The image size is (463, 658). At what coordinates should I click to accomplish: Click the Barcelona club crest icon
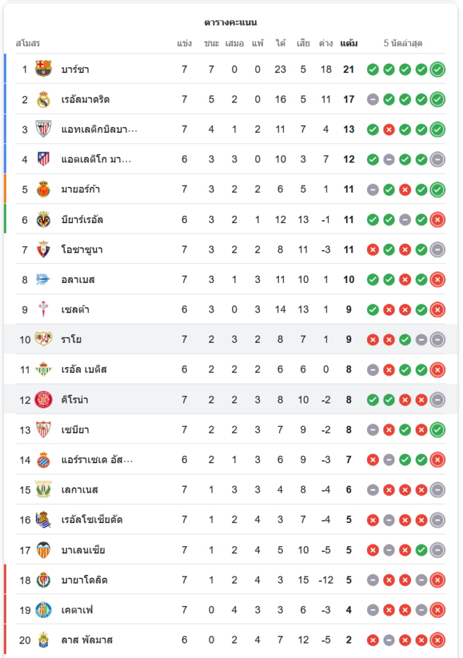coord(43,69)
